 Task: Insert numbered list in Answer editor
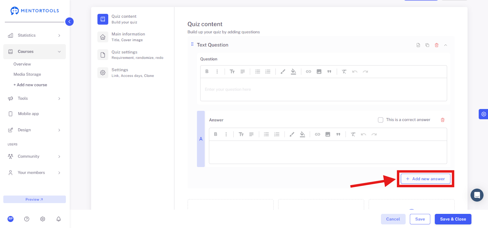coord(277,134)
